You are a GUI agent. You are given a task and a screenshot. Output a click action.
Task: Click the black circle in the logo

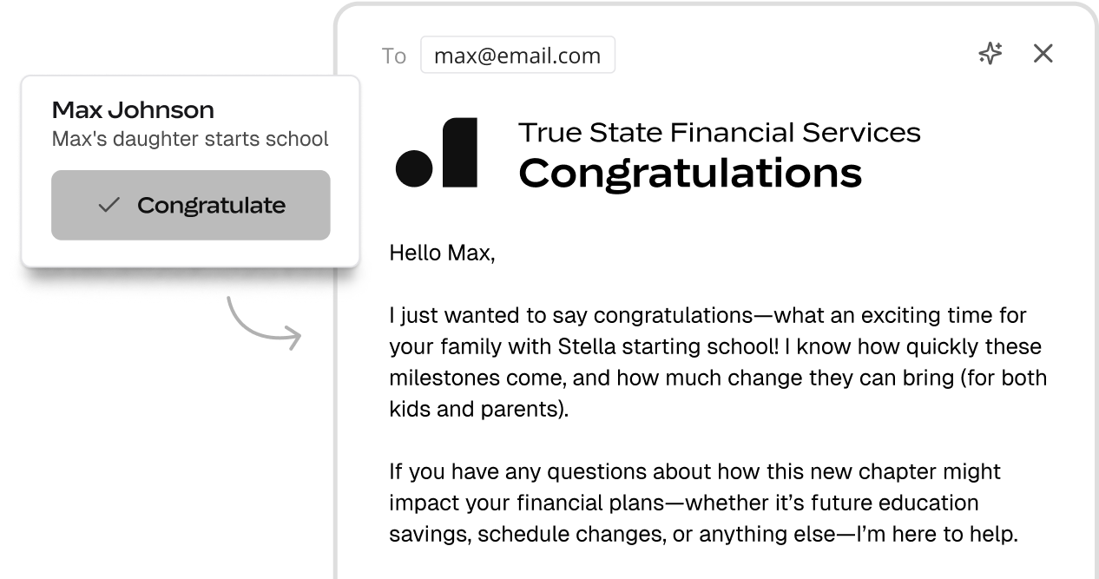pyautogui.click(x=414, y=168)
